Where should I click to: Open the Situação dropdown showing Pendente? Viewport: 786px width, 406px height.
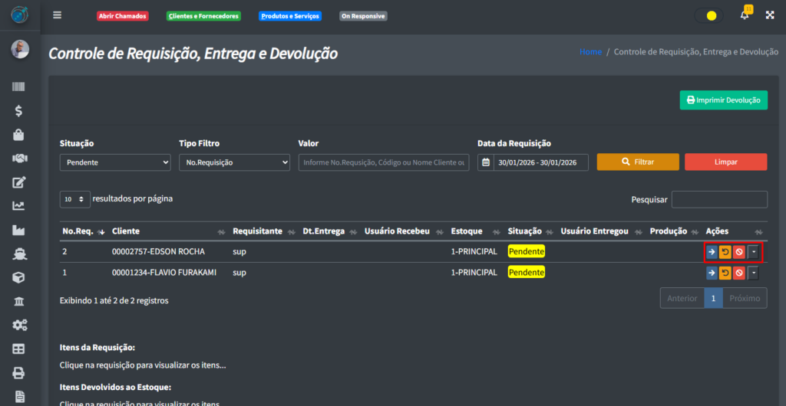(x=115, y=162)
